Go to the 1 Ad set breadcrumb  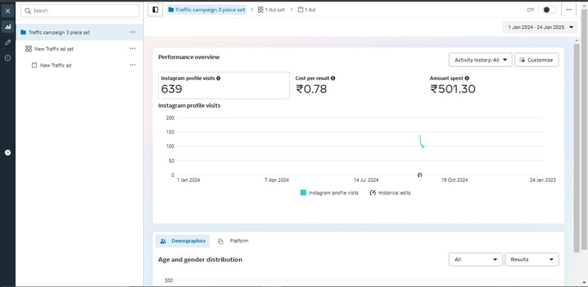tap(271, 10)
